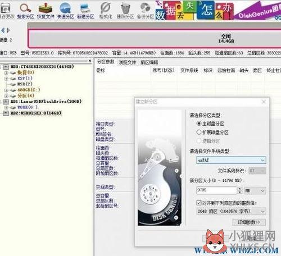Click the 14.4GB 空闲 free space bar

[155, 39]
